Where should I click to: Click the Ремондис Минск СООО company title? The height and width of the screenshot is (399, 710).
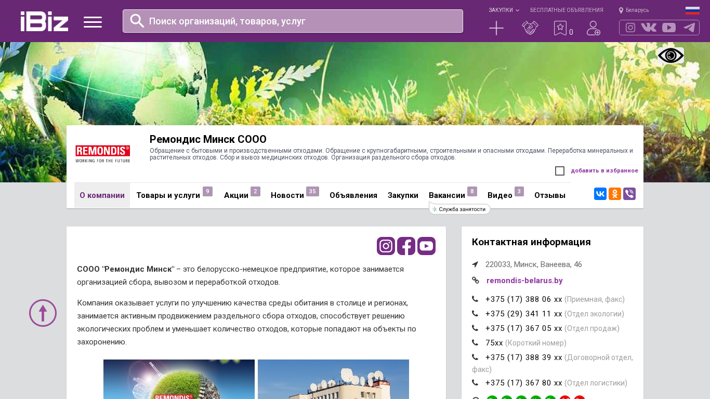[x=208, y=139]
